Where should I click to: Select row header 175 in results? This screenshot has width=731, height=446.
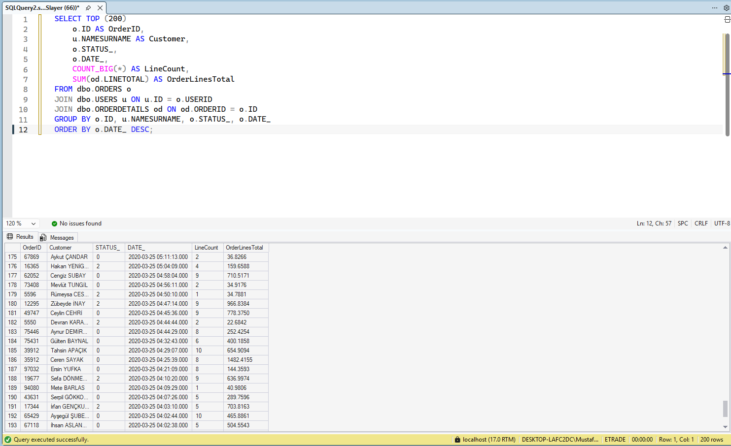(x=12, y=257)
